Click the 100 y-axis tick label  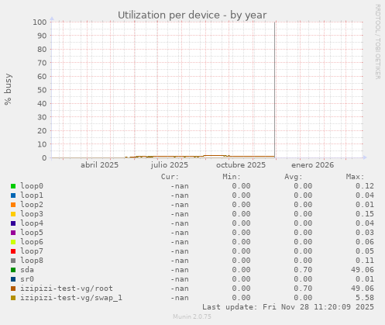[x=40, y=22]
